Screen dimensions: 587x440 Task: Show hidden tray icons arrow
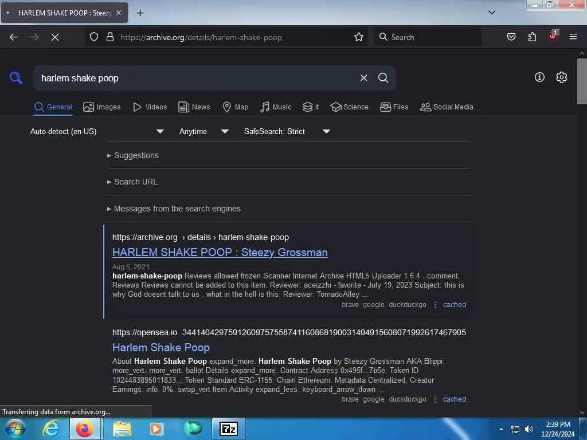pyautogui.click(x=501, y=429)
